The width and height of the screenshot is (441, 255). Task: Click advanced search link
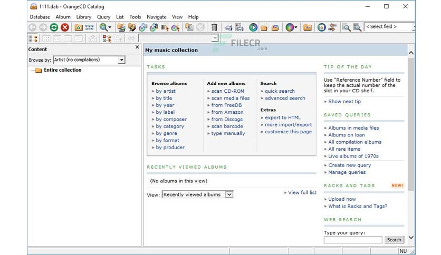point(285,98)
